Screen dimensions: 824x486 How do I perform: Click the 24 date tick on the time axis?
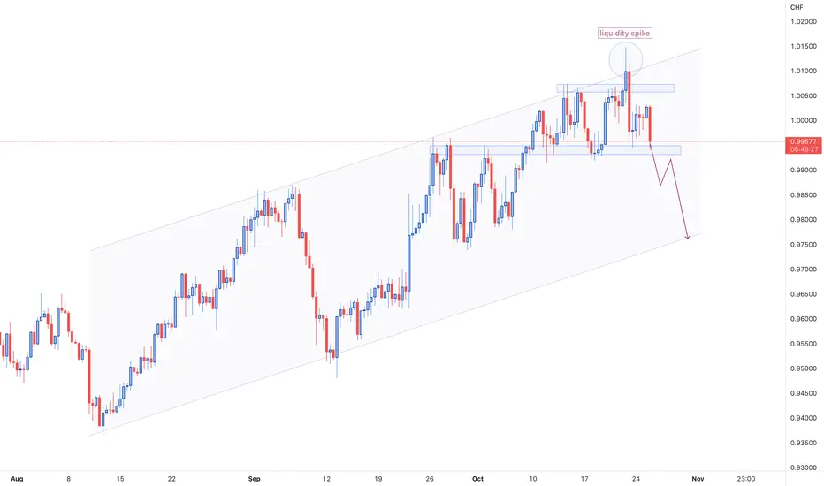(x=636, y=479)
